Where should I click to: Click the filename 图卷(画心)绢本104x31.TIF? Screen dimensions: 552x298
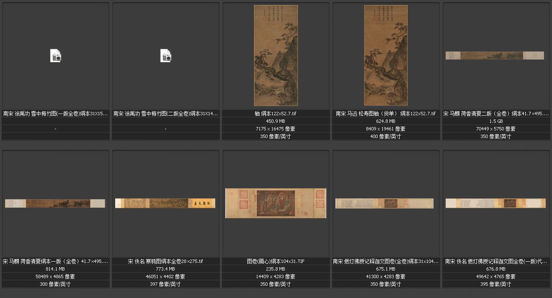coord(276,261)
